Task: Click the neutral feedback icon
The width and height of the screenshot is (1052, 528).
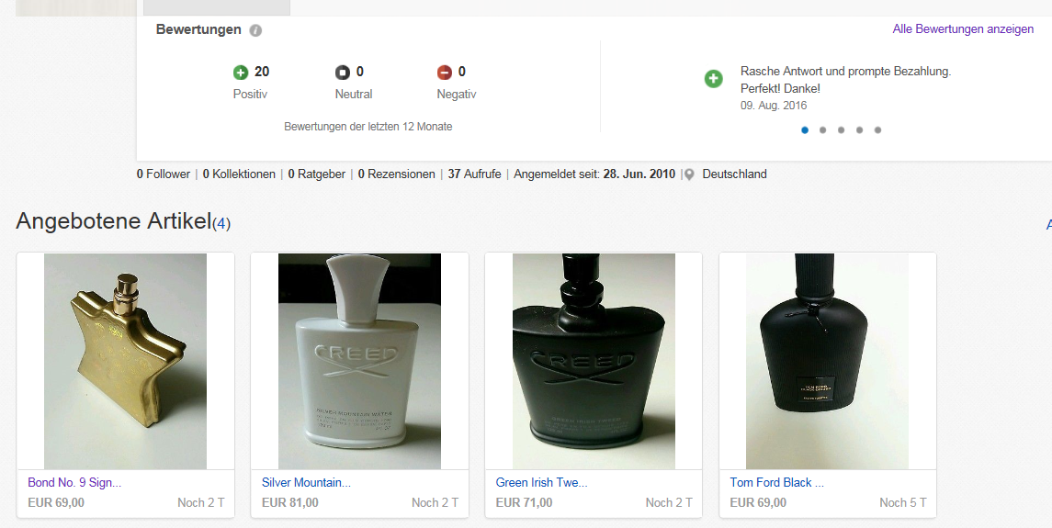Action: pyautogui.click(x=342, y=73)
